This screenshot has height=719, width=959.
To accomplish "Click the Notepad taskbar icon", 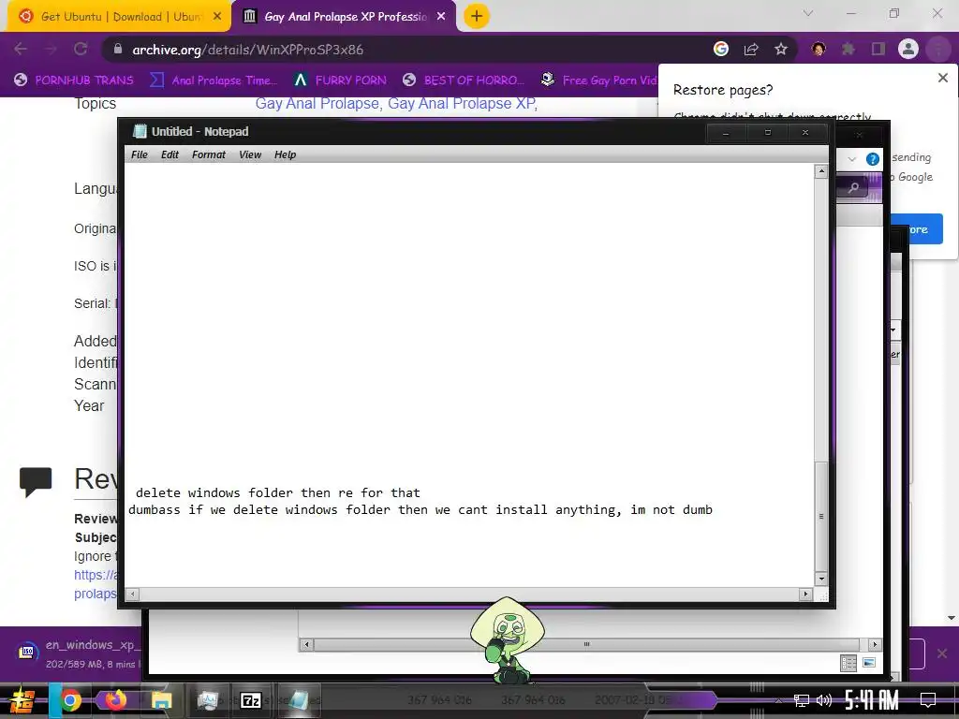I will [x=299, y=700].
